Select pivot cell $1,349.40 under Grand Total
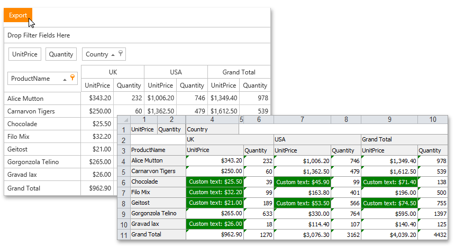The height and width of the screenshot is (248, 455). coord(223,98)
